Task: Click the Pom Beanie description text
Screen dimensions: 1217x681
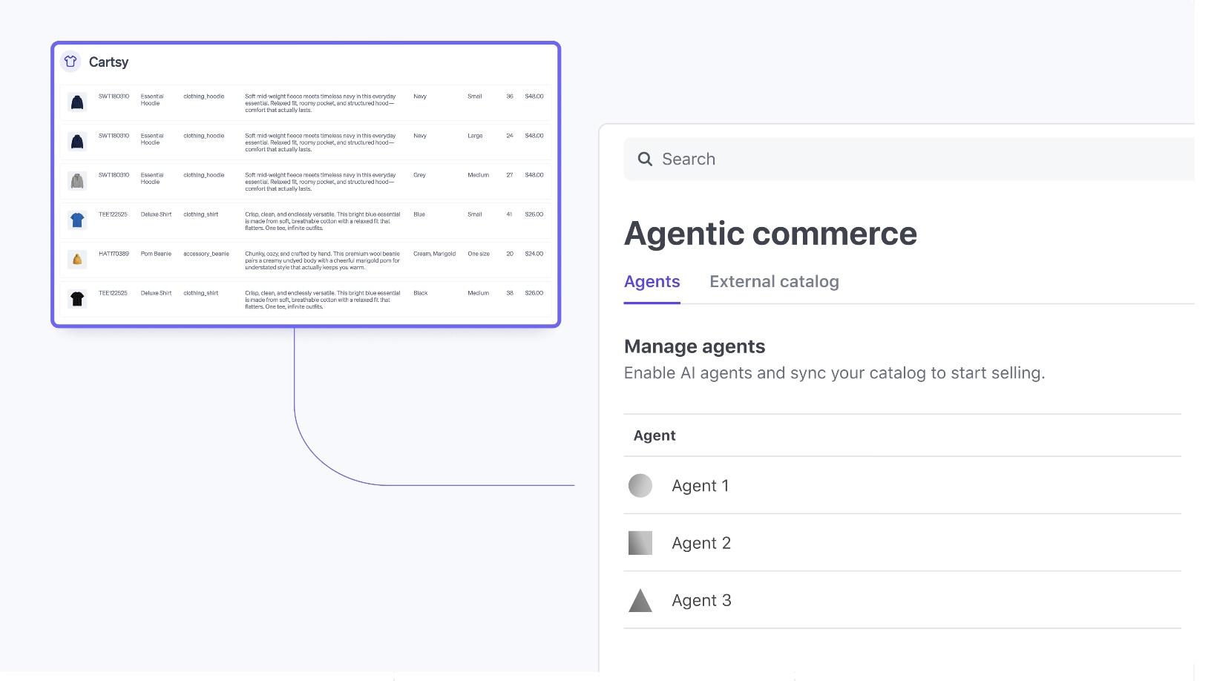Action: 322,260
